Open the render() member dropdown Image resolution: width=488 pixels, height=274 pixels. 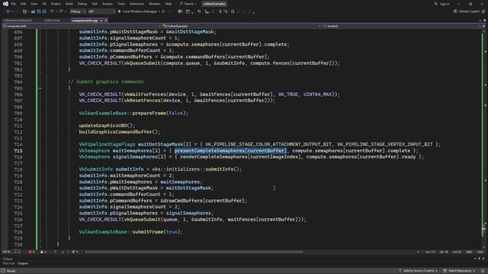pos(402,26)
